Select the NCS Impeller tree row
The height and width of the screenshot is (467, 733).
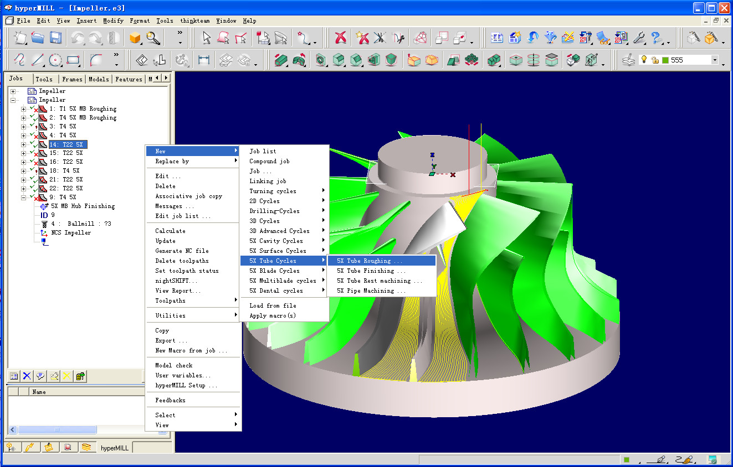[71, 233]
